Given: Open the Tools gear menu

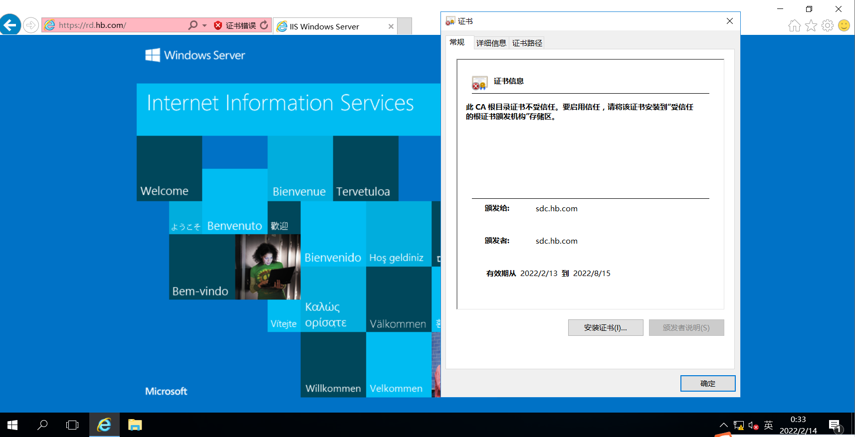Looking at the screenshot, I should [828, 25].
